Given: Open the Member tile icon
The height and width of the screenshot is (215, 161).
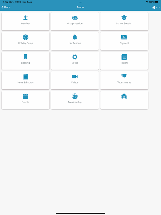Looking at the screenshot, I should point(25,18).
